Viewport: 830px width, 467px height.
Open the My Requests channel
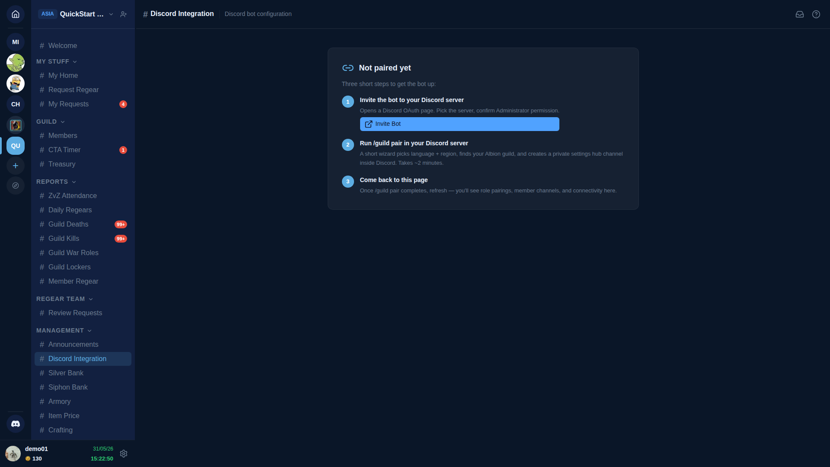[83, 104]
